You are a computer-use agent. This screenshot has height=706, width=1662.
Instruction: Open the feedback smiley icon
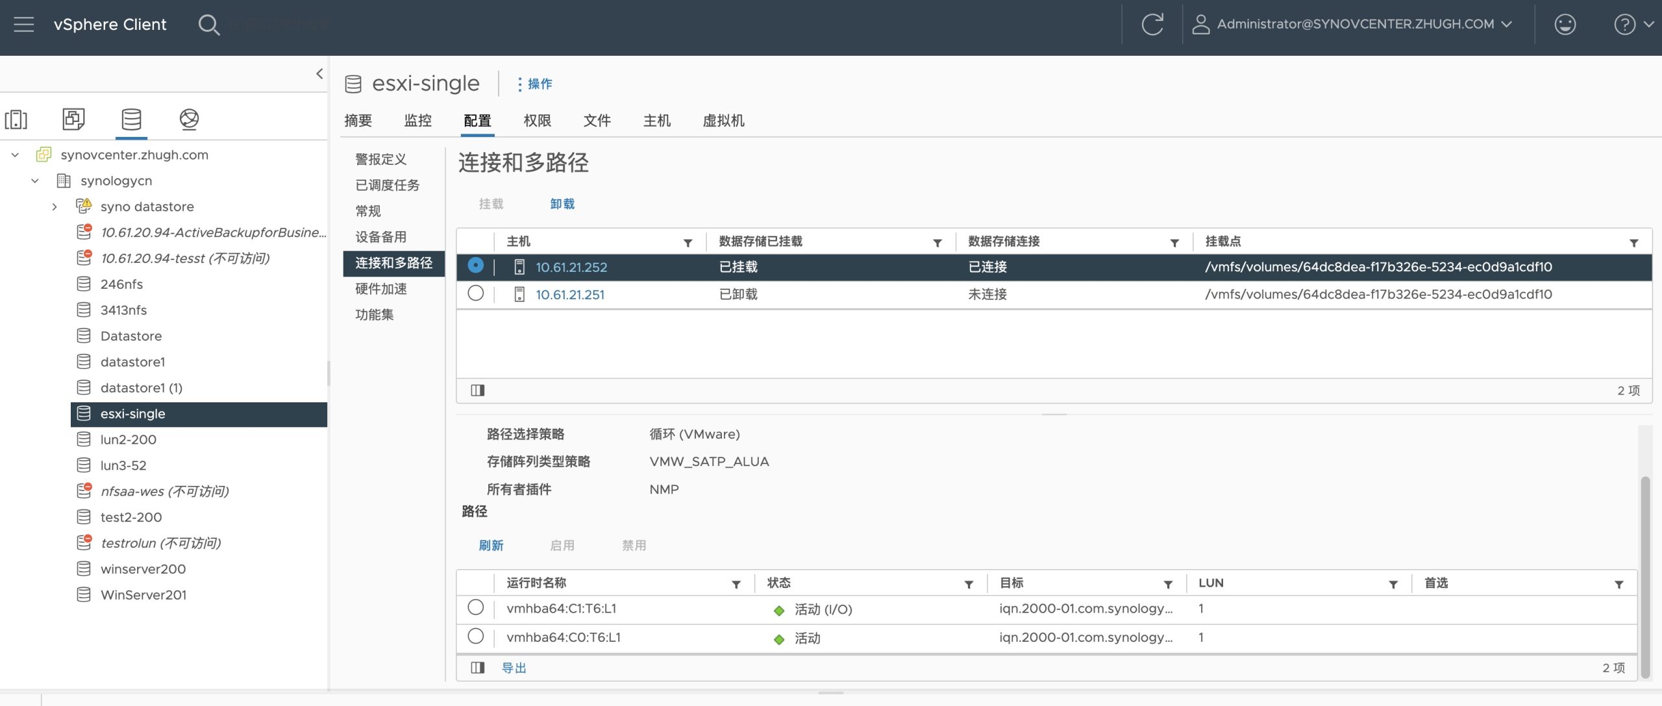[1565, 25]
